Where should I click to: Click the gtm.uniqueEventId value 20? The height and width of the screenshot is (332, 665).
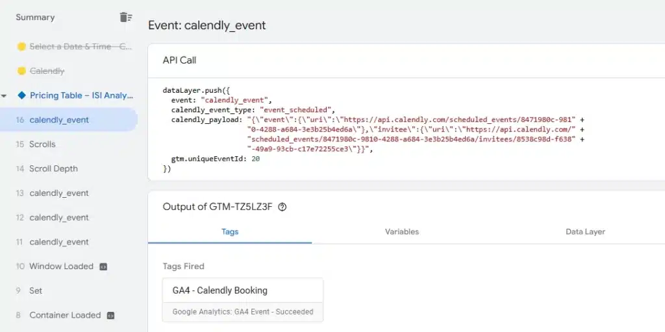click(255, 160)
